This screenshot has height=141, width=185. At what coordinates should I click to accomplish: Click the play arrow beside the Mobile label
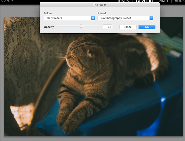(12, 1)
